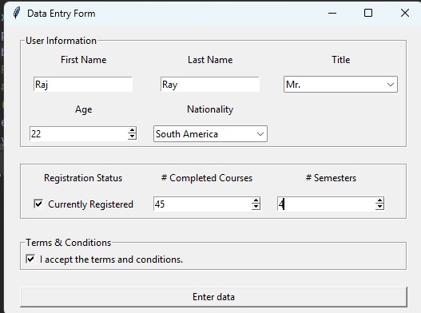Click the Title label above the combo box
This screenshot has height=313, width=421.
(x=341, y=60)
